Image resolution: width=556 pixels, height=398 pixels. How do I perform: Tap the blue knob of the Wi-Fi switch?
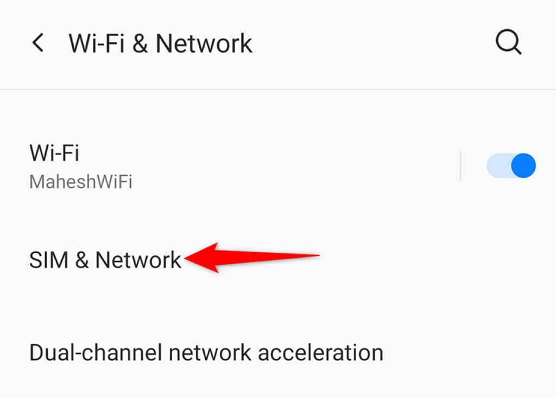(523, 165)
